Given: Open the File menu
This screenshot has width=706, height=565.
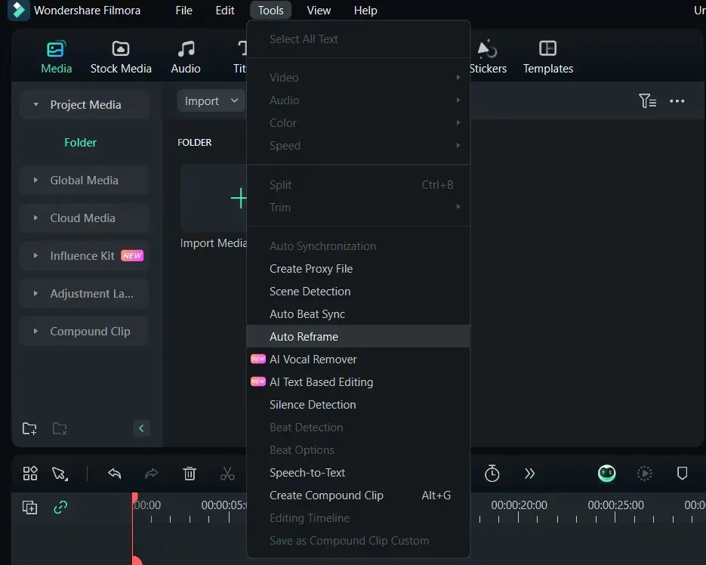Looking at the screenshot, I should point(183,10).
